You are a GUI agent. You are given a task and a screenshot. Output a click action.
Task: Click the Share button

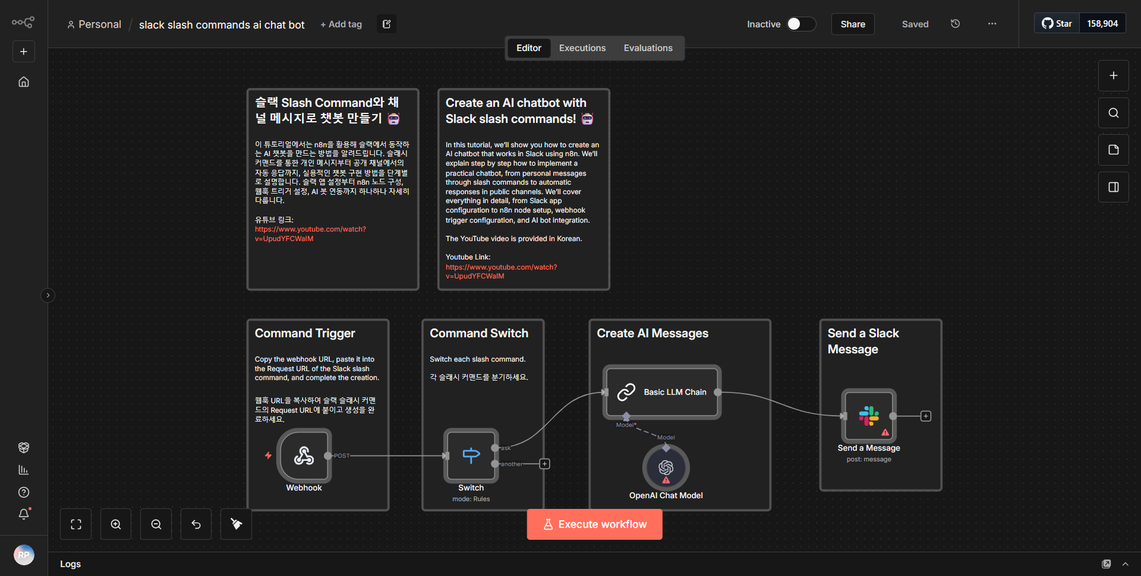click(853, 24)
